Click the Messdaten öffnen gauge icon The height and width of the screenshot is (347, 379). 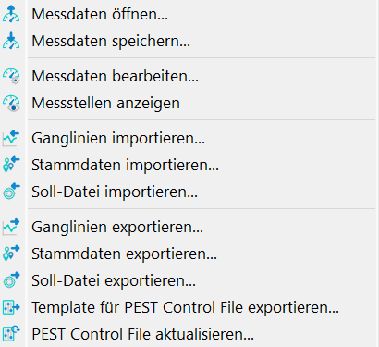click(x=11, y=14)
